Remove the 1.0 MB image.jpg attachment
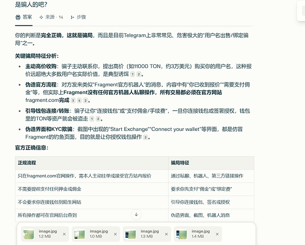Viewport: 305px width, 245px height. (x=115, y=234)
